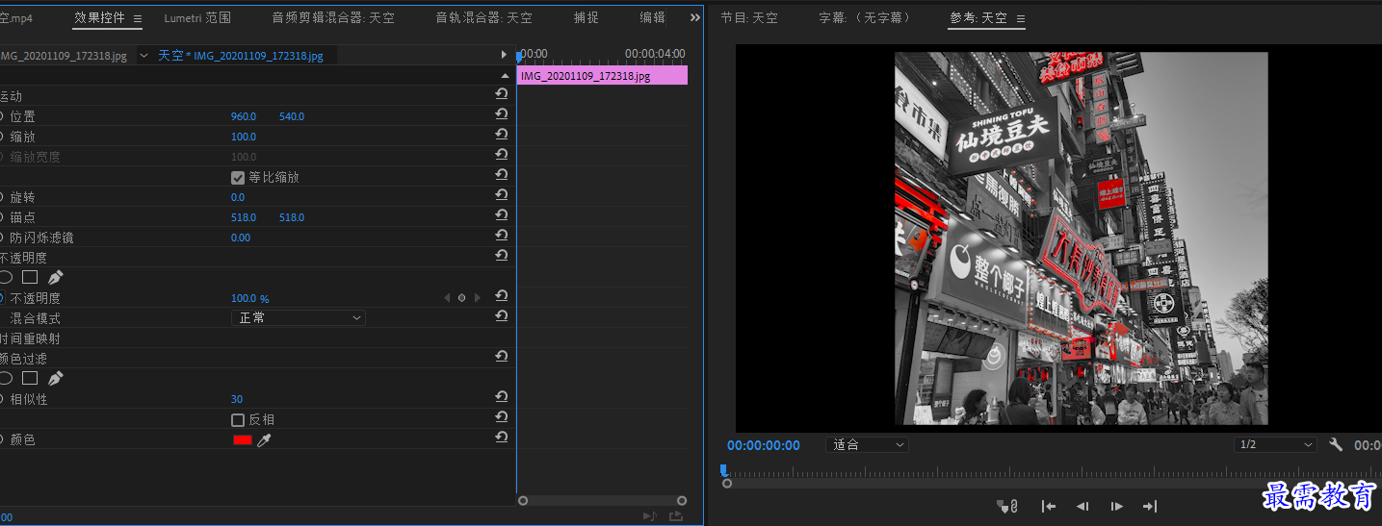Screen dimensions: 1382x526
Task: Reset the 旋转 parameter
Action: click(x=501, y=195)
